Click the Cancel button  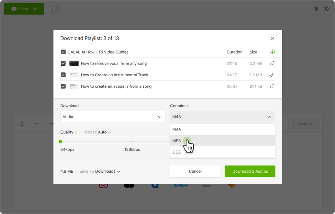coord(195,171)
